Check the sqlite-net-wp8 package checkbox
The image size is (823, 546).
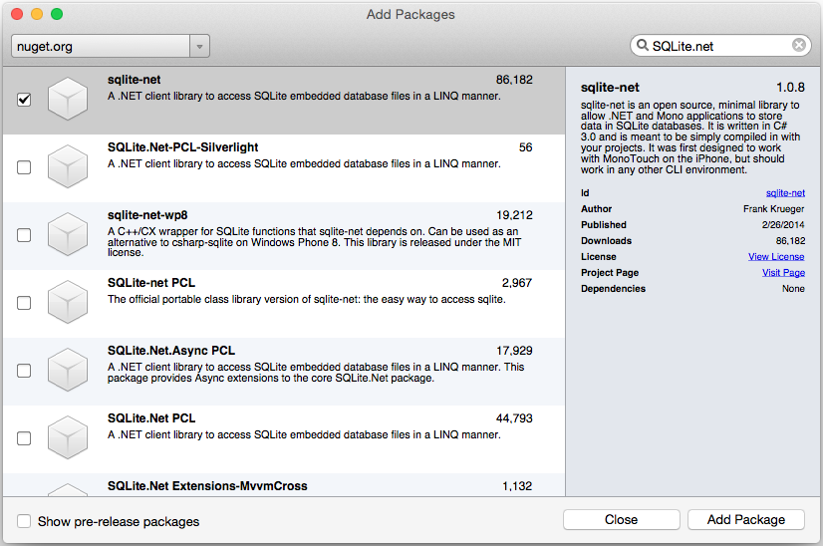click(24, 235)
